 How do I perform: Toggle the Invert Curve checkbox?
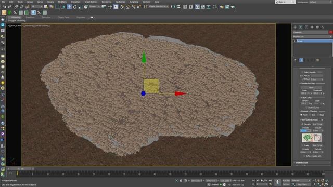tap(306, 108)
